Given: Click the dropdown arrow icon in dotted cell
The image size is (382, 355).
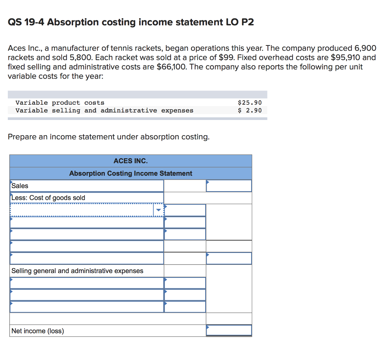Looking at the screenshot, I should pos(159,209).
